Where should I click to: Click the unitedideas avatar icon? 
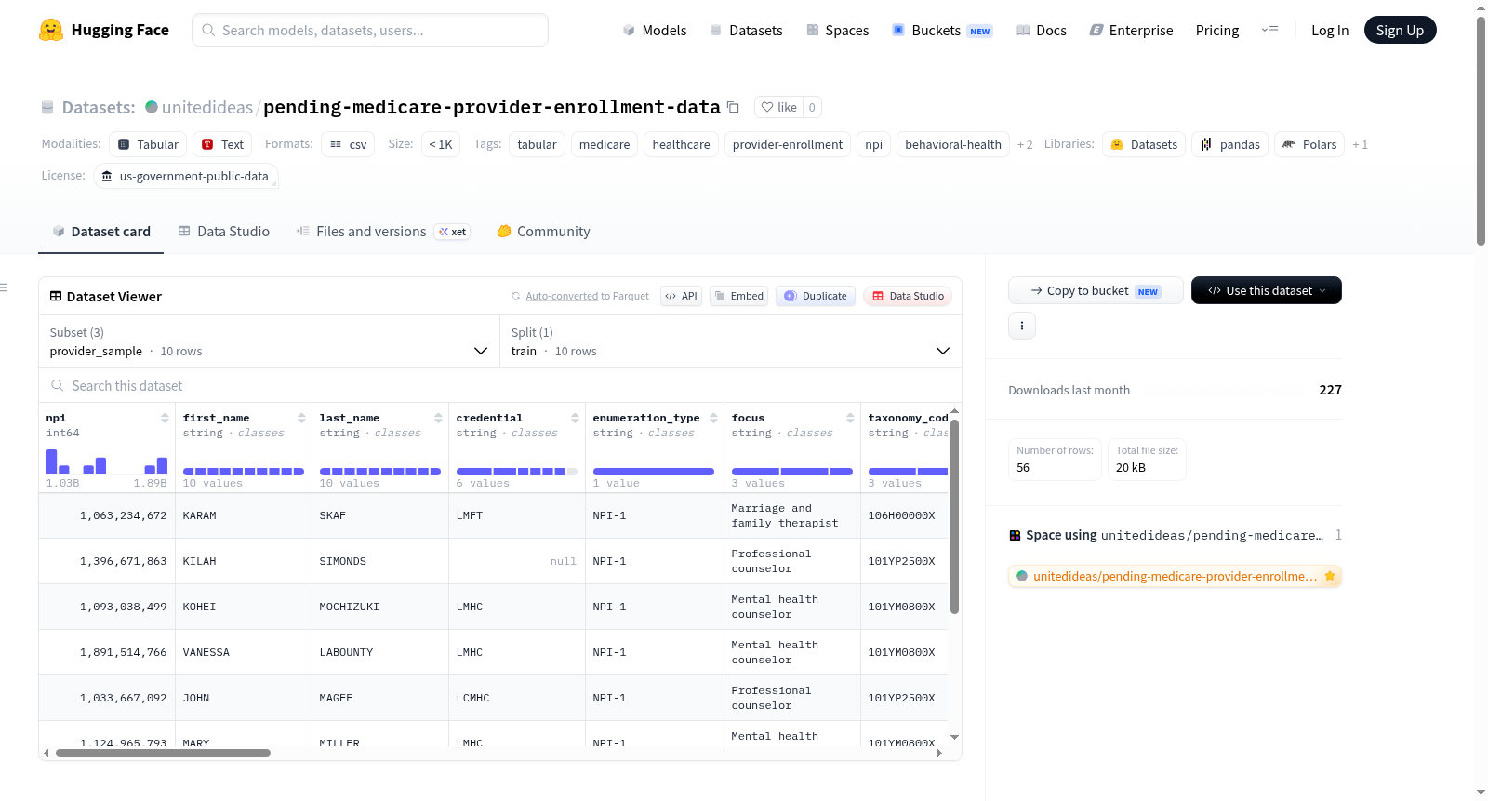(x=152, y=107)
